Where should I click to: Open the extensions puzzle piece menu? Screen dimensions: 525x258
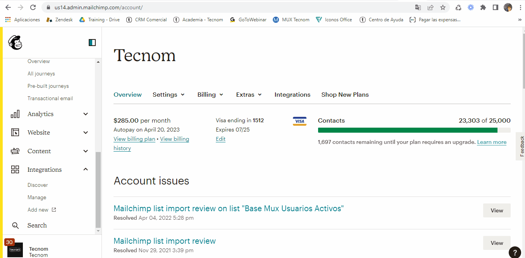click(483, 7)
